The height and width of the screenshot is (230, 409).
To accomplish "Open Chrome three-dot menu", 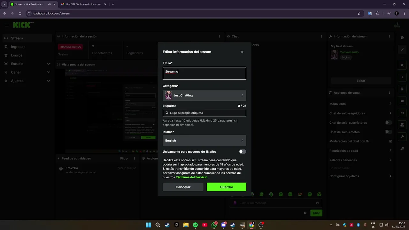I will coord(404,13).
